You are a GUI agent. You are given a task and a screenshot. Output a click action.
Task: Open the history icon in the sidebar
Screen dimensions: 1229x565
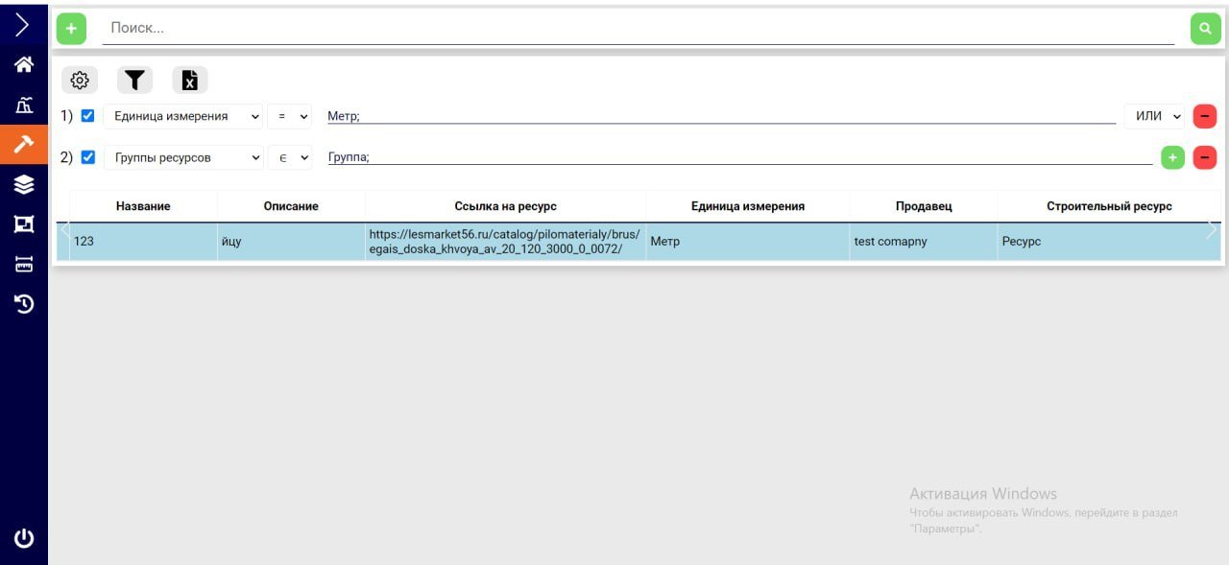coord(23,303)
